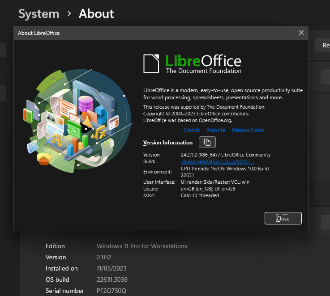Click the copyright 2000–2023 line
This screenshot has width=330, height=296.
click(196, 114)
